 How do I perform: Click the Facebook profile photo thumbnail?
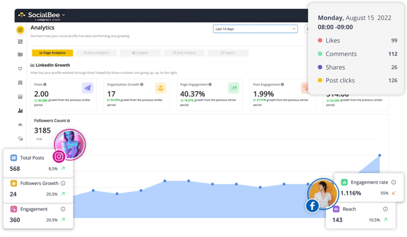point(324,193)
